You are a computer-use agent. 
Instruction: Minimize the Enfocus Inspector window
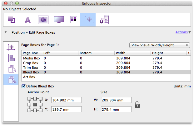click(11, 3)
